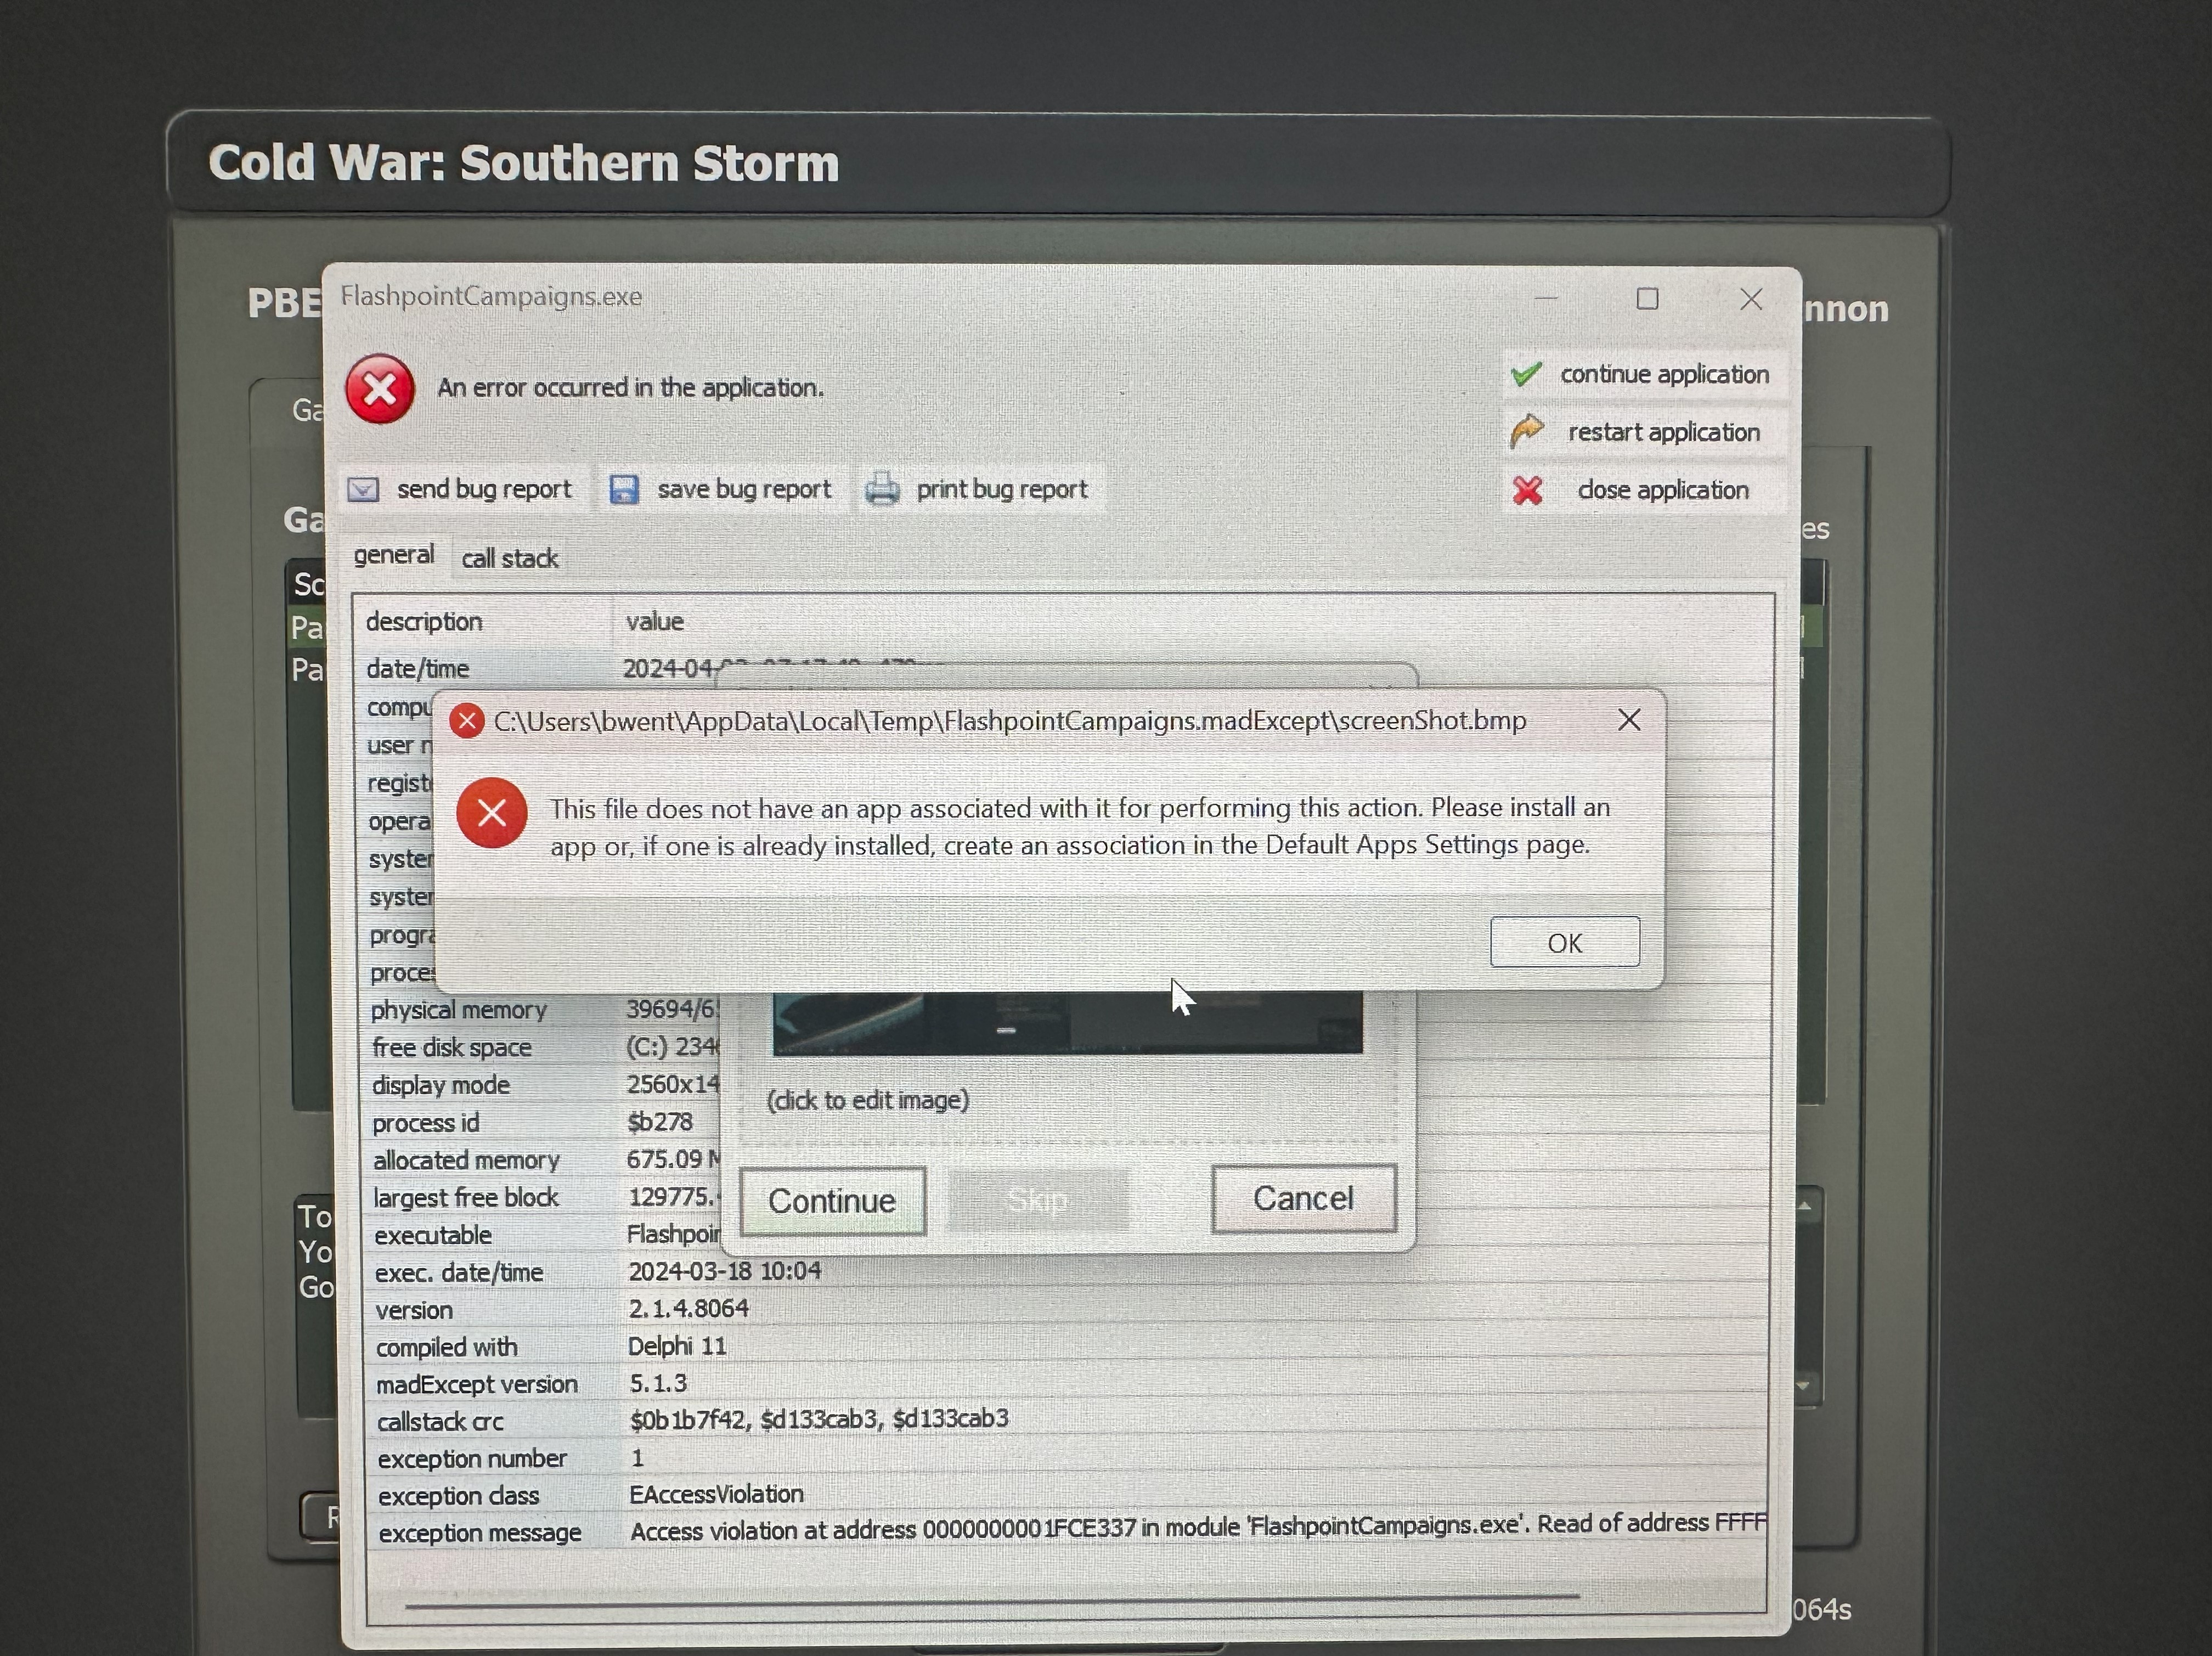
Task: Choose 'continue application' text button
Action: (1664, 374)
